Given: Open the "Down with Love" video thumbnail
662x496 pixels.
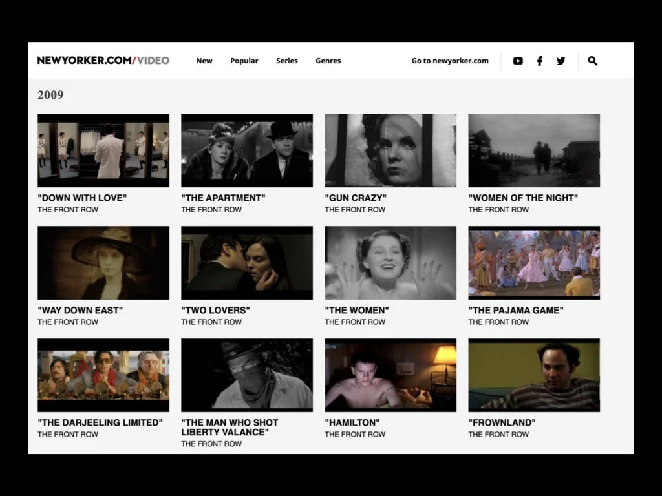Looking at the screenshot, I should tap(103, 150).
